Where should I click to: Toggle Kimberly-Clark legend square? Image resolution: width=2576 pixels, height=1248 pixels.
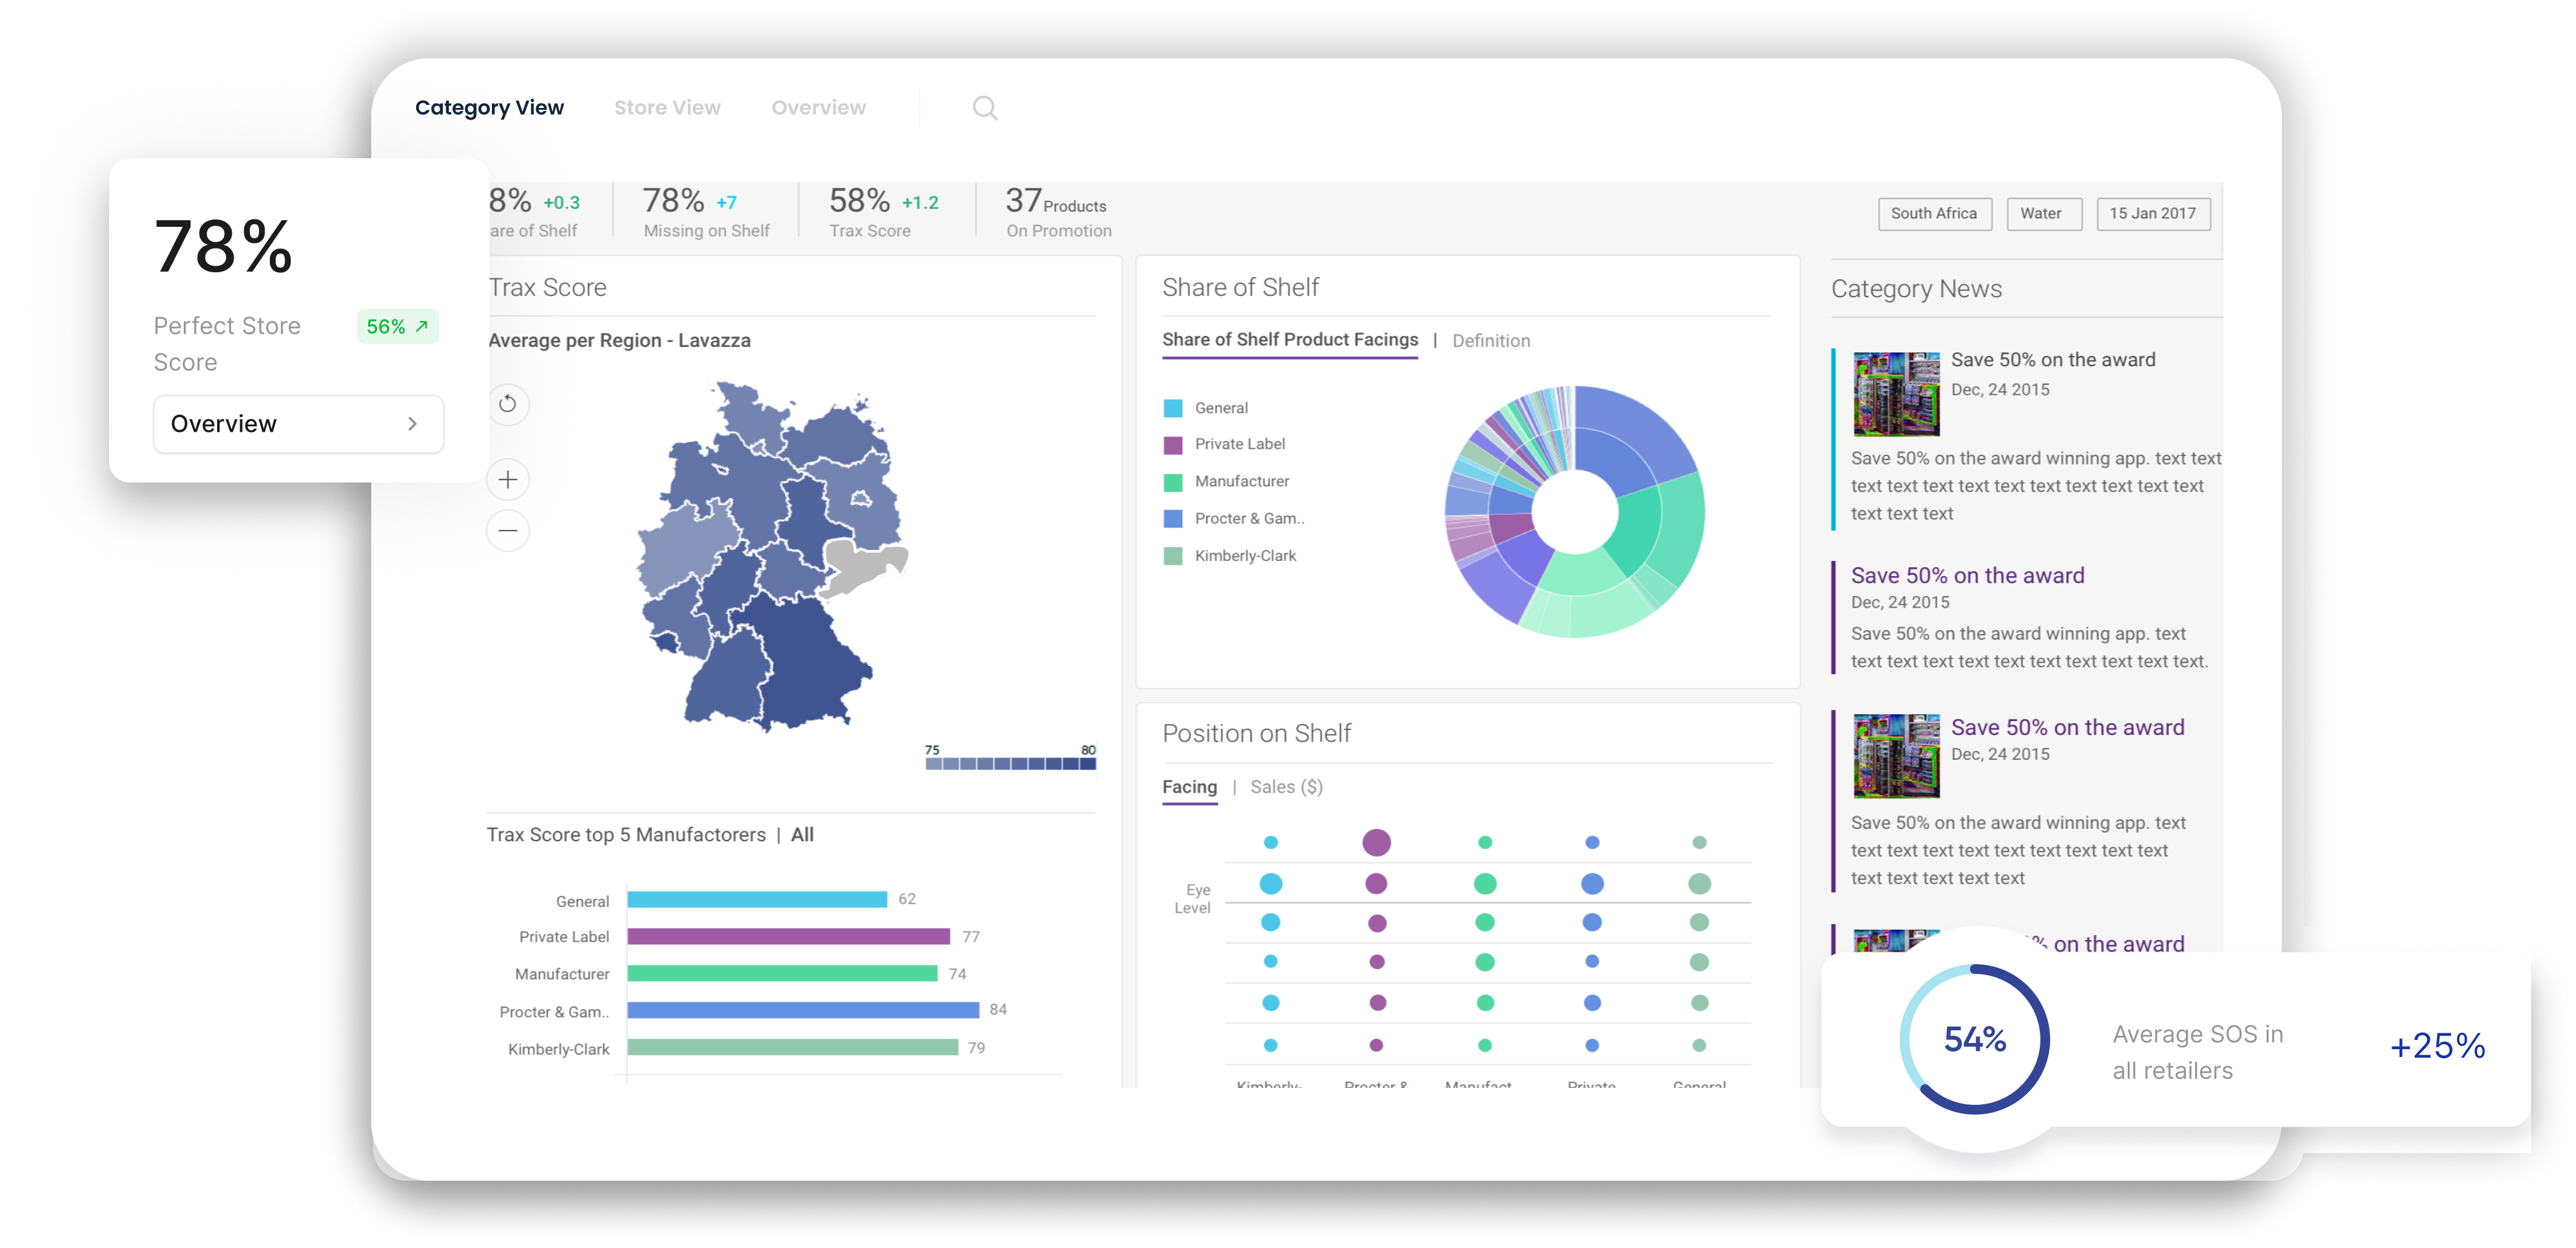pos(1173,556)
